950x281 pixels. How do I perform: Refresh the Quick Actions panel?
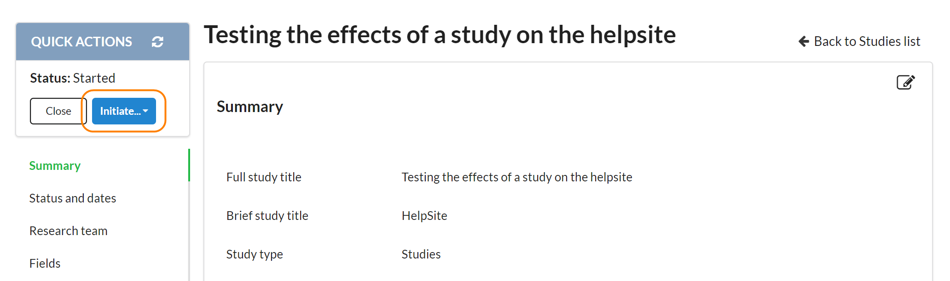point(157,42)
